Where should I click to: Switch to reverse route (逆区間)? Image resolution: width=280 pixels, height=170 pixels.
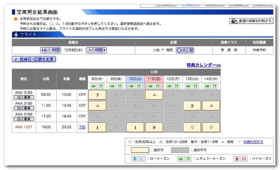[185, 50]
